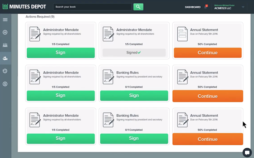Continue the bottom Annual Statement

[208, 139]
